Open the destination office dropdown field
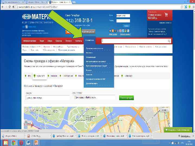 coord(94,98)
